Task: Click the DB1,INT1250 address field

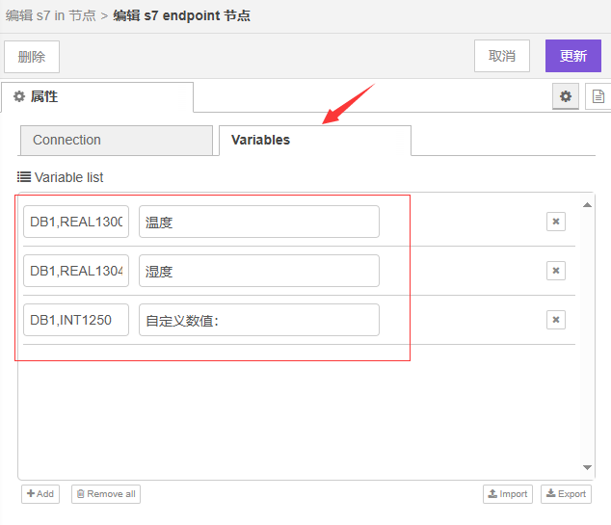Action: click(76, 320)
